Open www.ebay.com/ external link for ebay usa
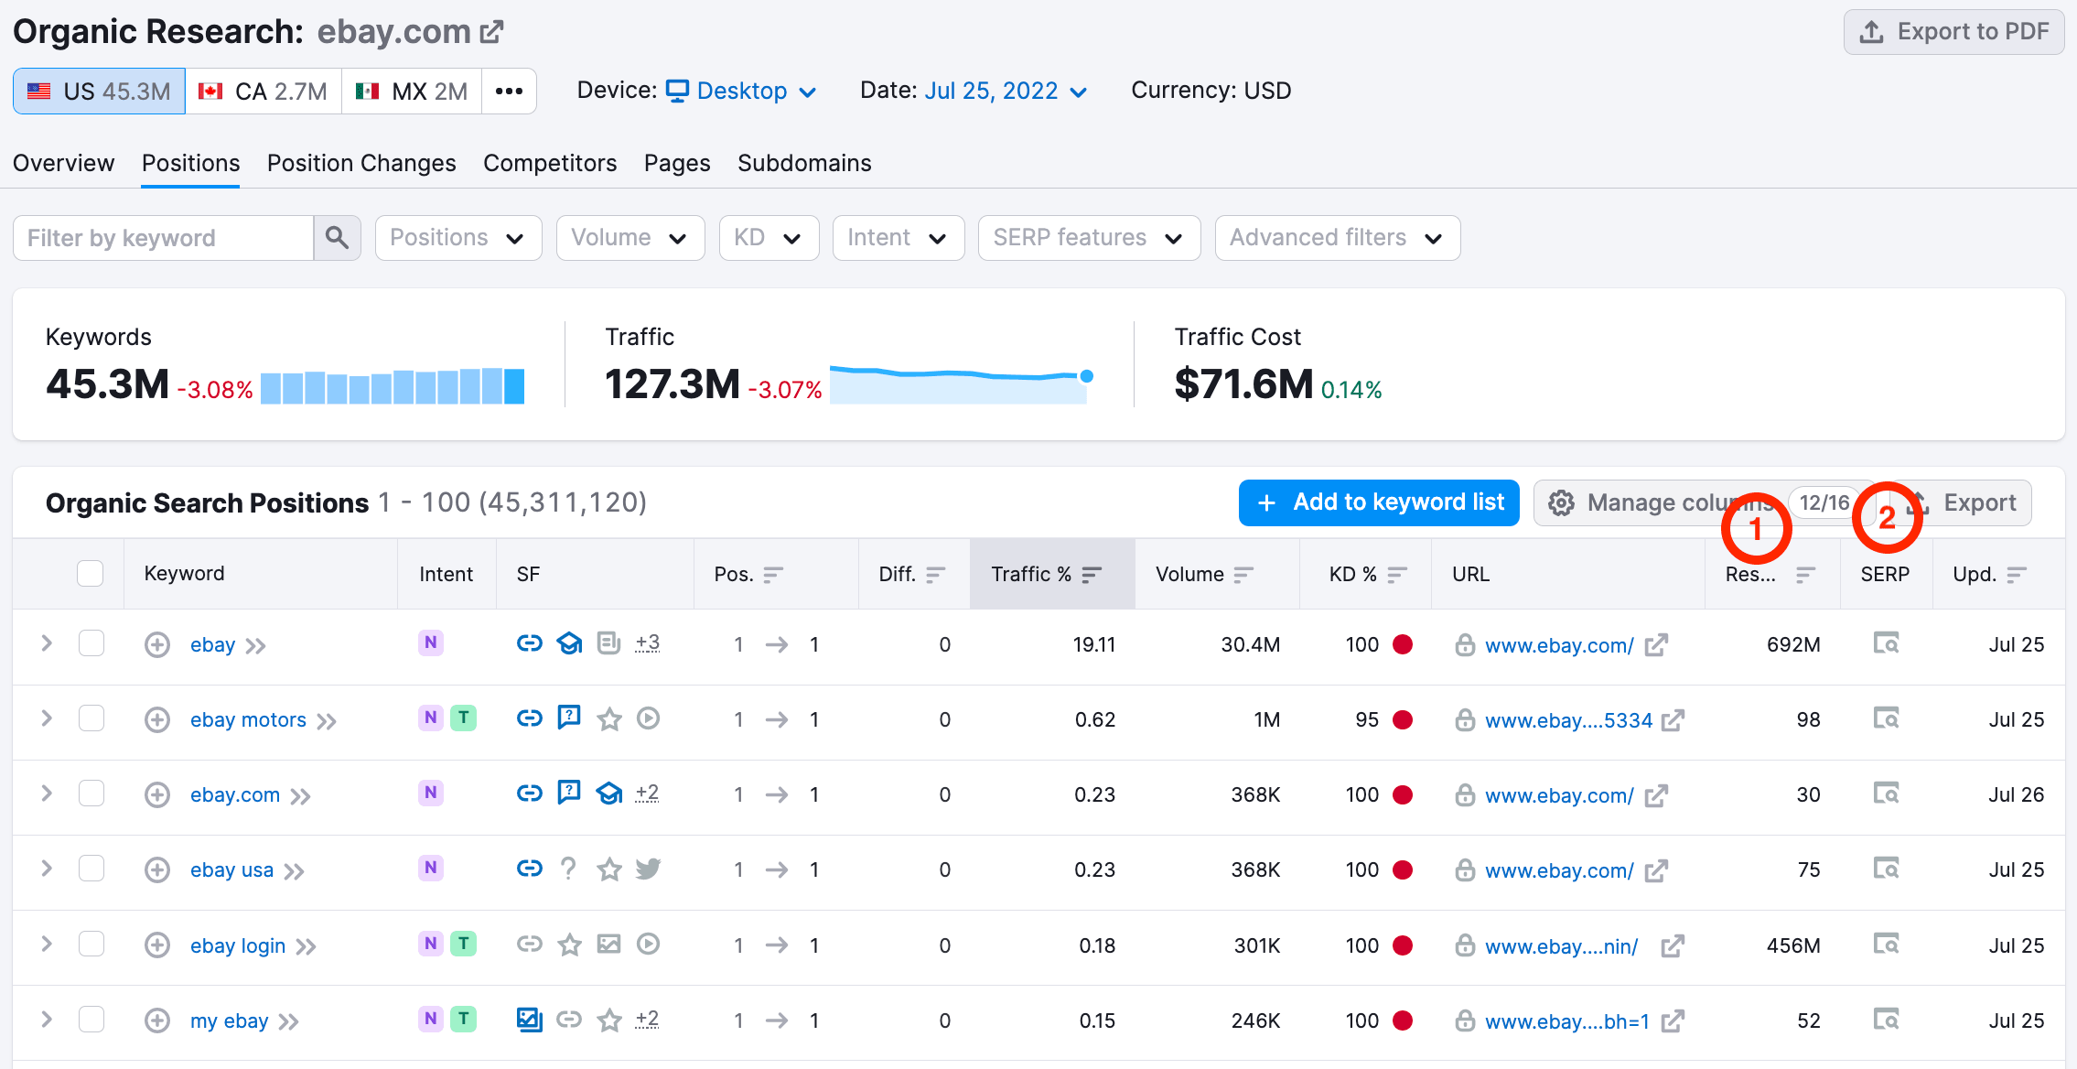This screenshot has width=2077, height=1069. click(1656, 870)
